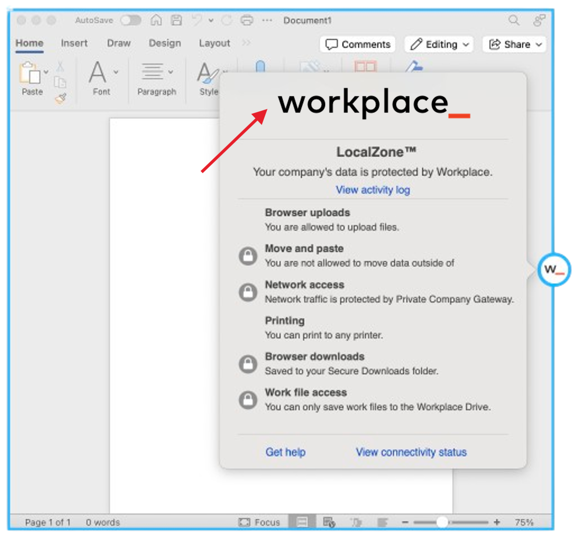The width and height of the screenshot is (580, 546).
Task: Click the Get help link
Action: [x=286, y=452]
